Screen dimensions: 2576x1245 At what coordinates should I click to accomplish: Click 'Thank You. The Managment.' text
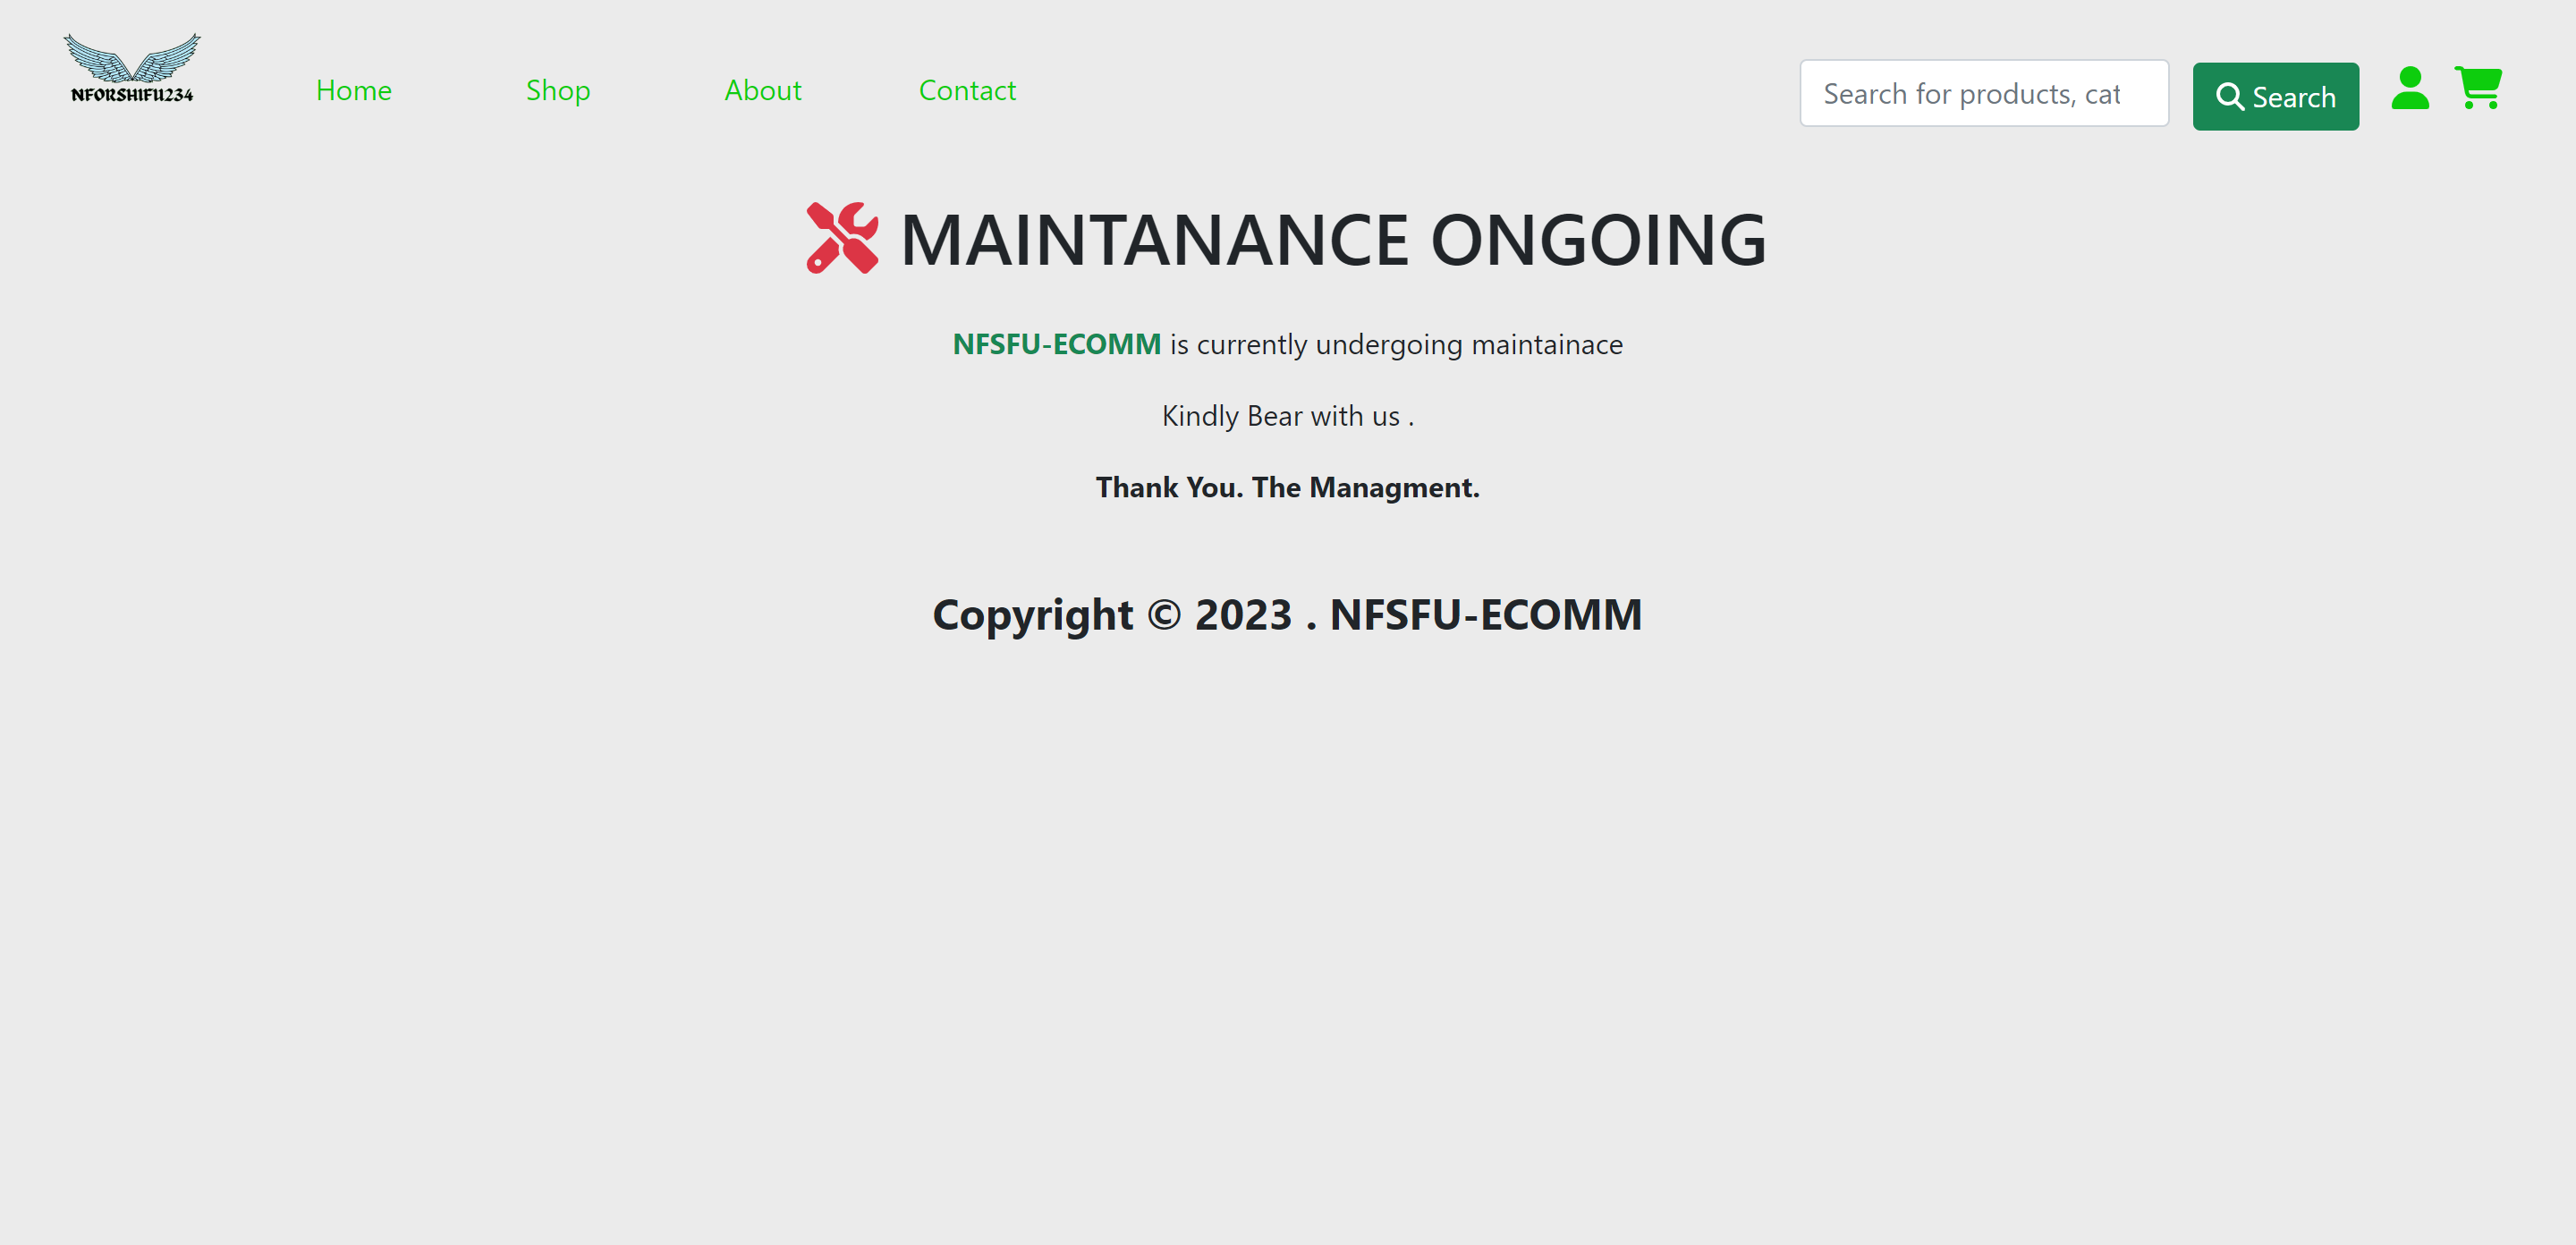click(x=1287, y=487)
